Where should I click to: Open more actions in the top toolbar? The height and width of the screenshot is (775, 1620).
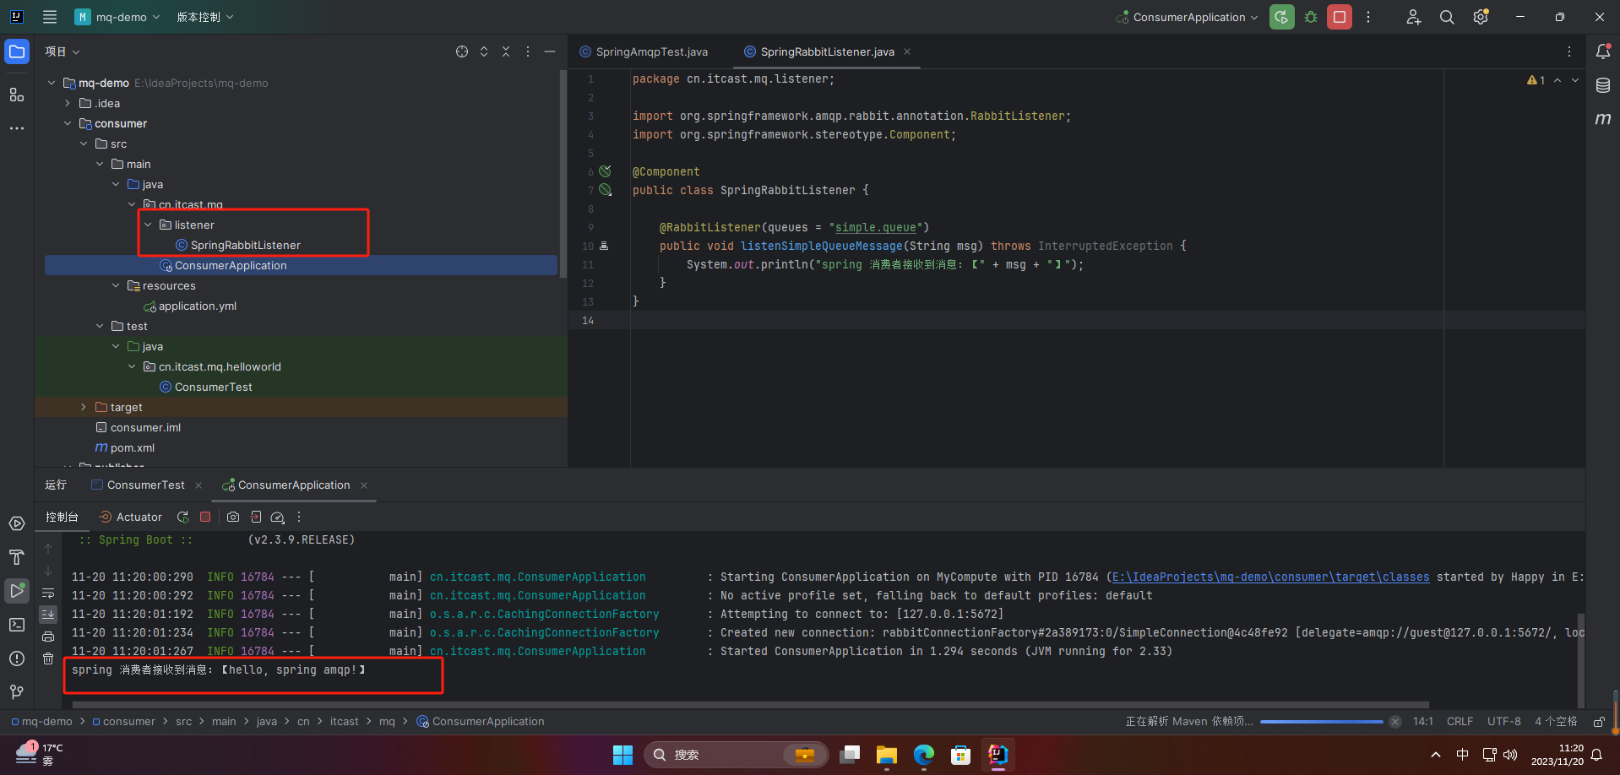coord(1368,17)
